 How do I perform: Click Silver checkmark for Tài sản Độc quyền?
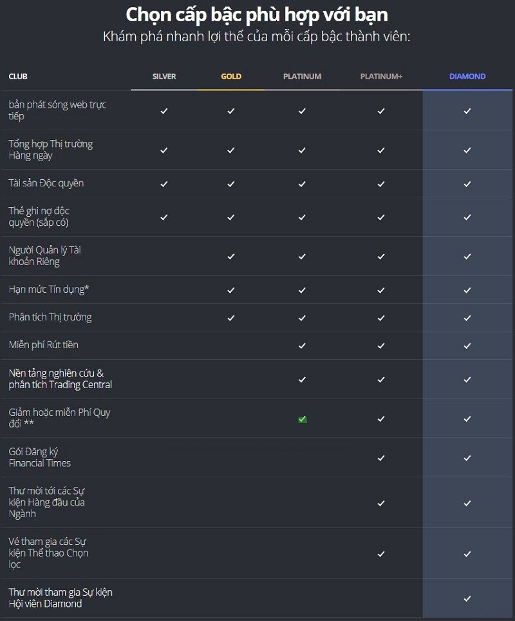pyautogui.click(x=164, y=184)
